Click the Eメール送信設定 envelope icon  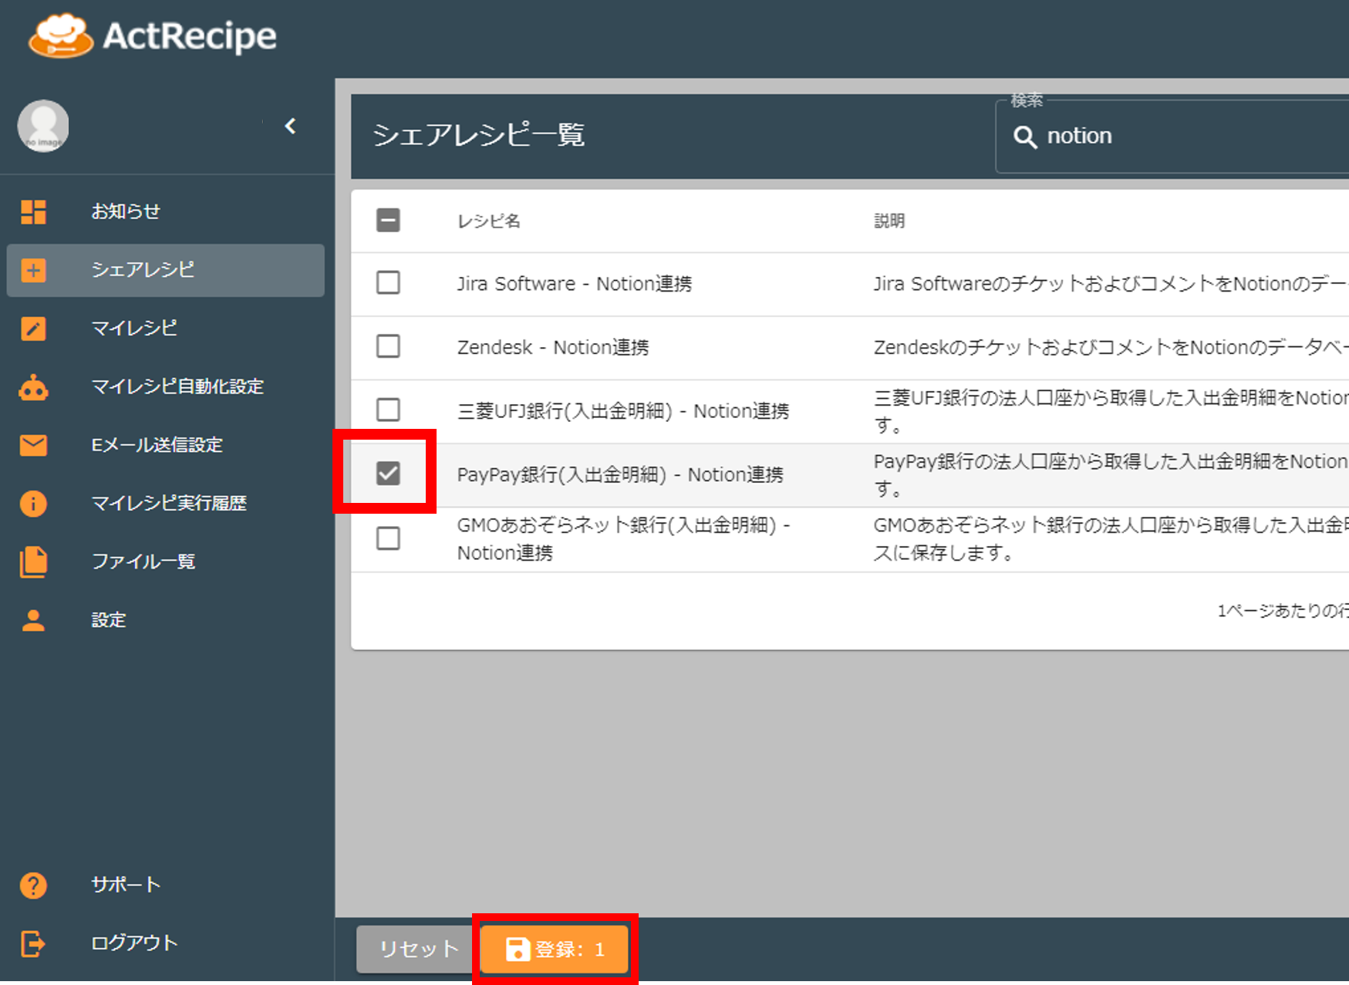coord(33,445)
